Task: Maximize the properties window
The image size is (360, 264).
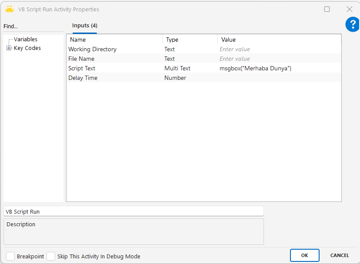Action: [x=327, y=9]
